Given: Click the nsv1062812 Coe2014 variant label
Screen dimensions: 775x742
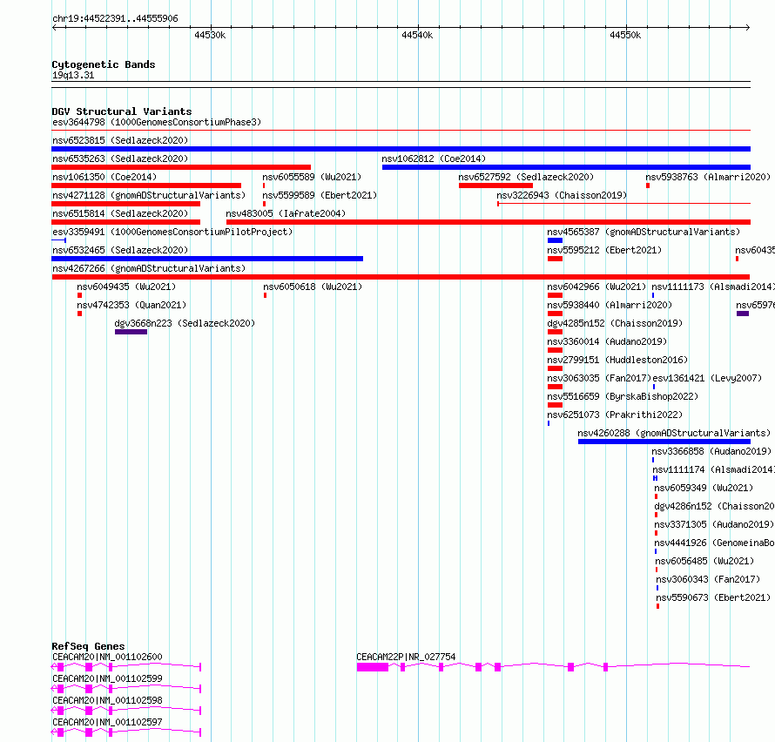Looking at the screenshot, I should coord(434,159).
